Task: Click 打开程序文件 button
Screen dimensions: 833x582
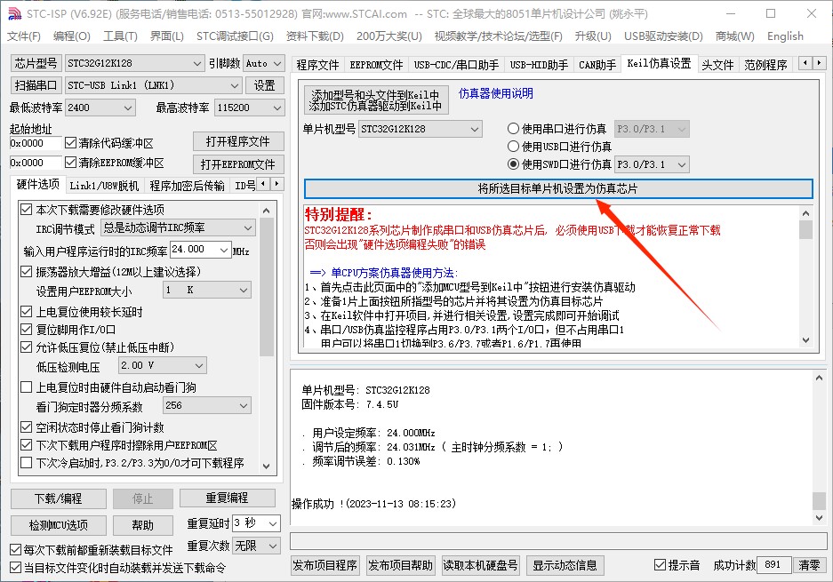Action: 238,142
